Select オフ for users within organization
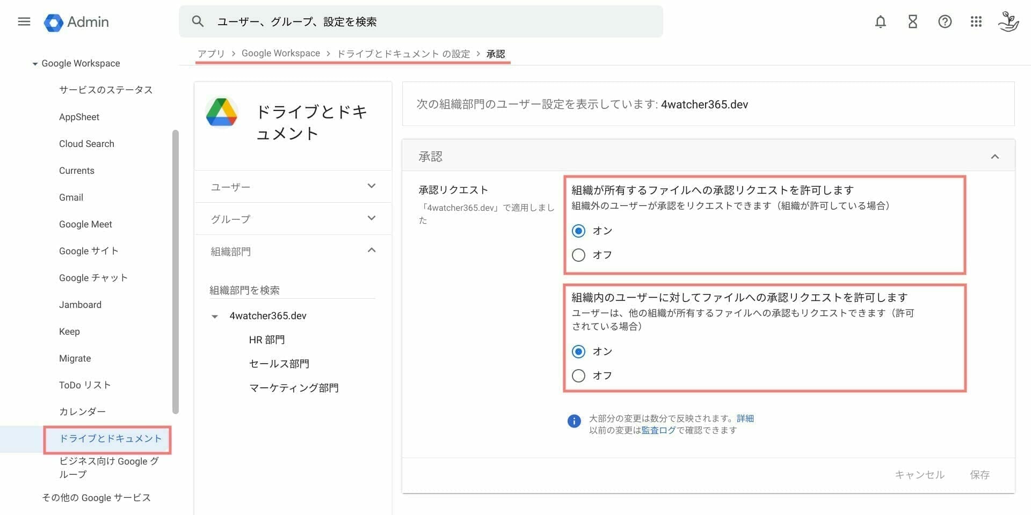Viewport: 1031px width, 515px height. [578, 376]
